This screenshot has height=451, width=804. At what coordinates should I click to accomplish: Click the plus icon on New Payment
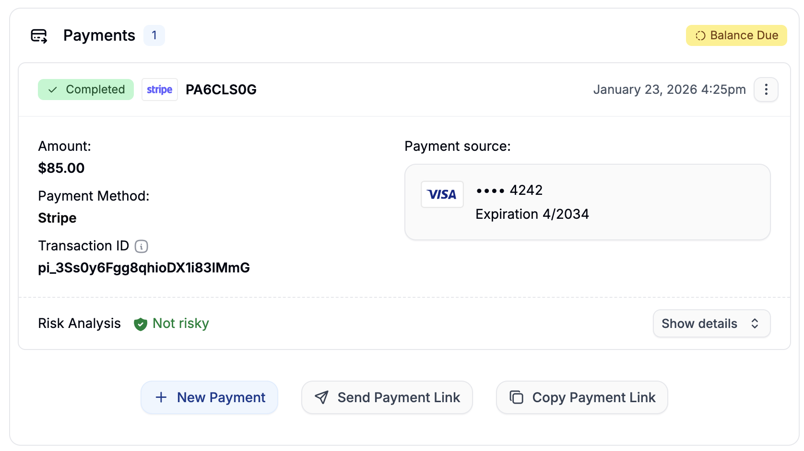point(161,397)
